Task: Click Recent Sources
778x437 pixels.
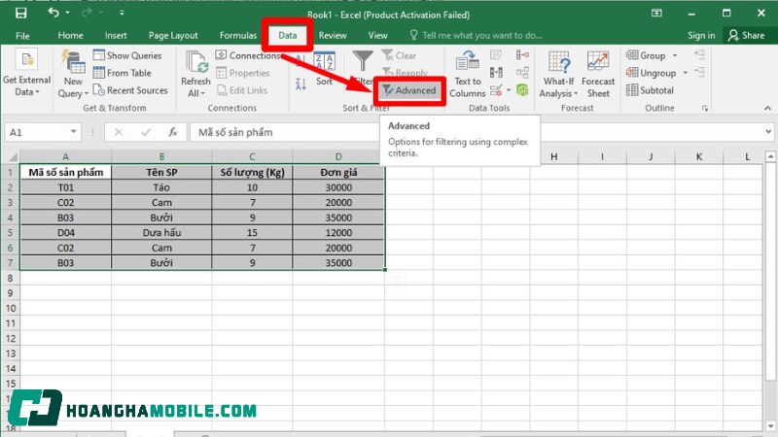Action: [131, 90]
